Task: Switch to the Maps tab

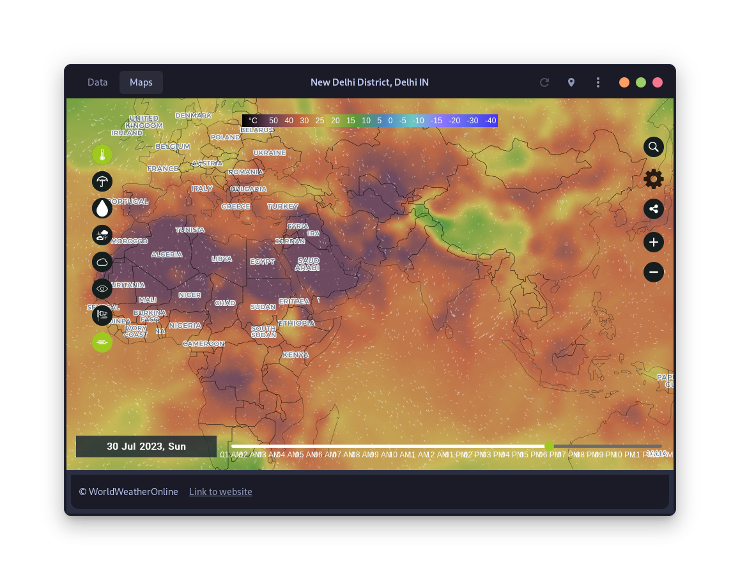Action: point(141,82)
